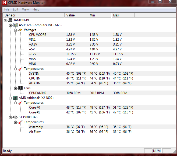
Task: Click the Fans fan icon
Action: pyautogui.click(x=20, y=88)
